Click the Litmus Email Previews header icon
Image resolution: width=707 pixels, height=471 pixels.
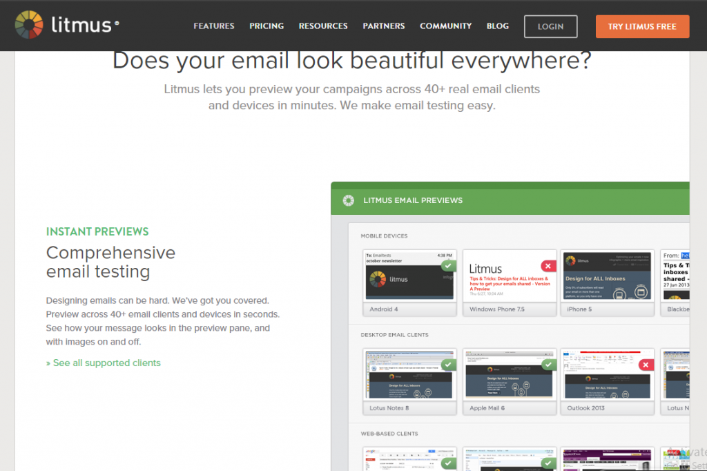tap(349, 200)
